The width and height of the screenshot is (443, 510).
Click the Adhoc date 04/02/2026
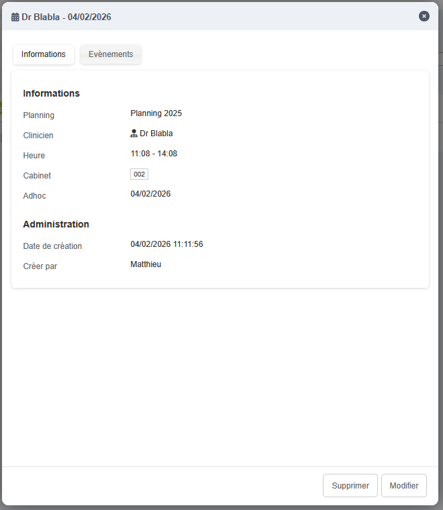pyautogui.click(x=150, y=194)
